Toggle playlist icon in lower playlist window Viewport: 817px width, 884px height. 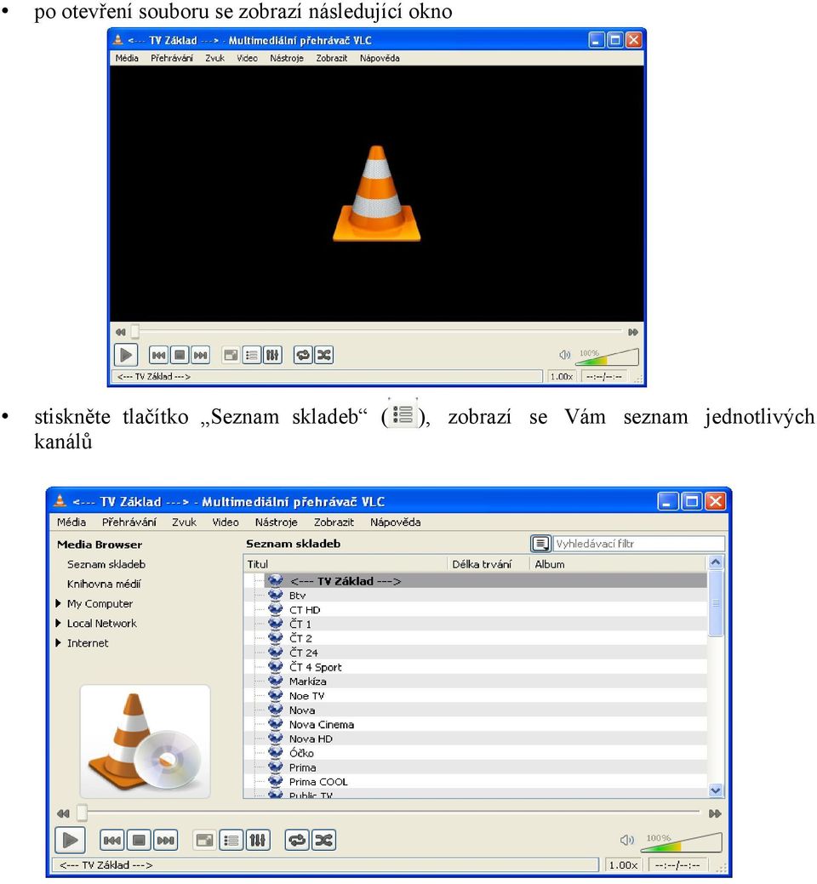pyautogui.click(x=231, y=841)
